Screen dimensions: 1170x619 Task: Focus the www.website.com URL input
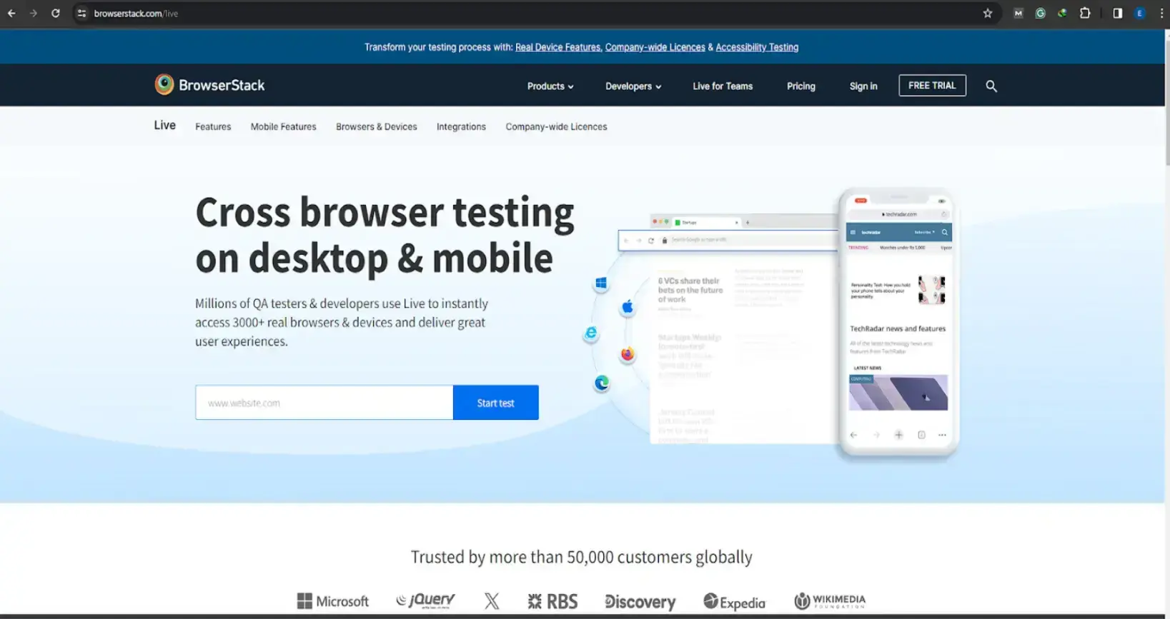[x=324, y=403]
